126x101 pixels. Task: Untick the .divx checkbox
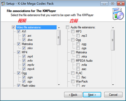[x=24, y=40]
